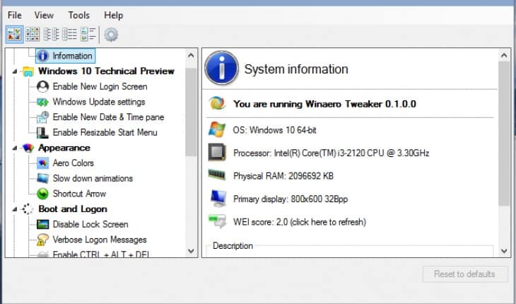Click the Enable New Date & Time pane icon
The width and height of the screenshot is (516, 304).
coord(43,117)
